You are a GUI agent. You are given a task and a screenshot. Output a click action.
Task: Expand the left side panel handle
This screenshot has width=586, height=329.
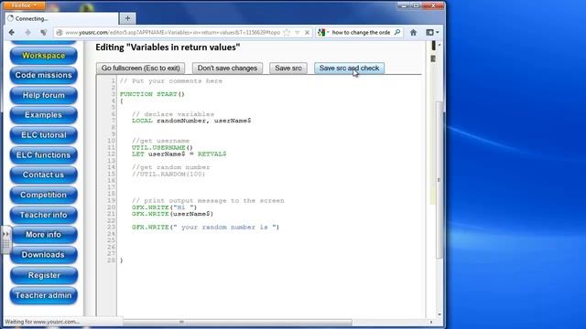[6, 239]
